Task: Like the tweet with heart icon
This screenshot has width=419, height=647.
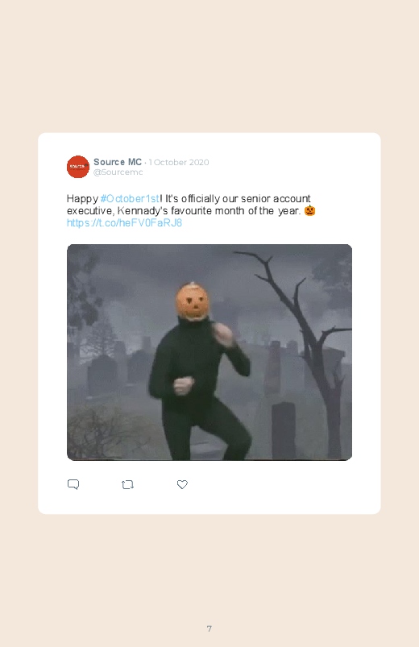Action: click(x=182, y=484)
